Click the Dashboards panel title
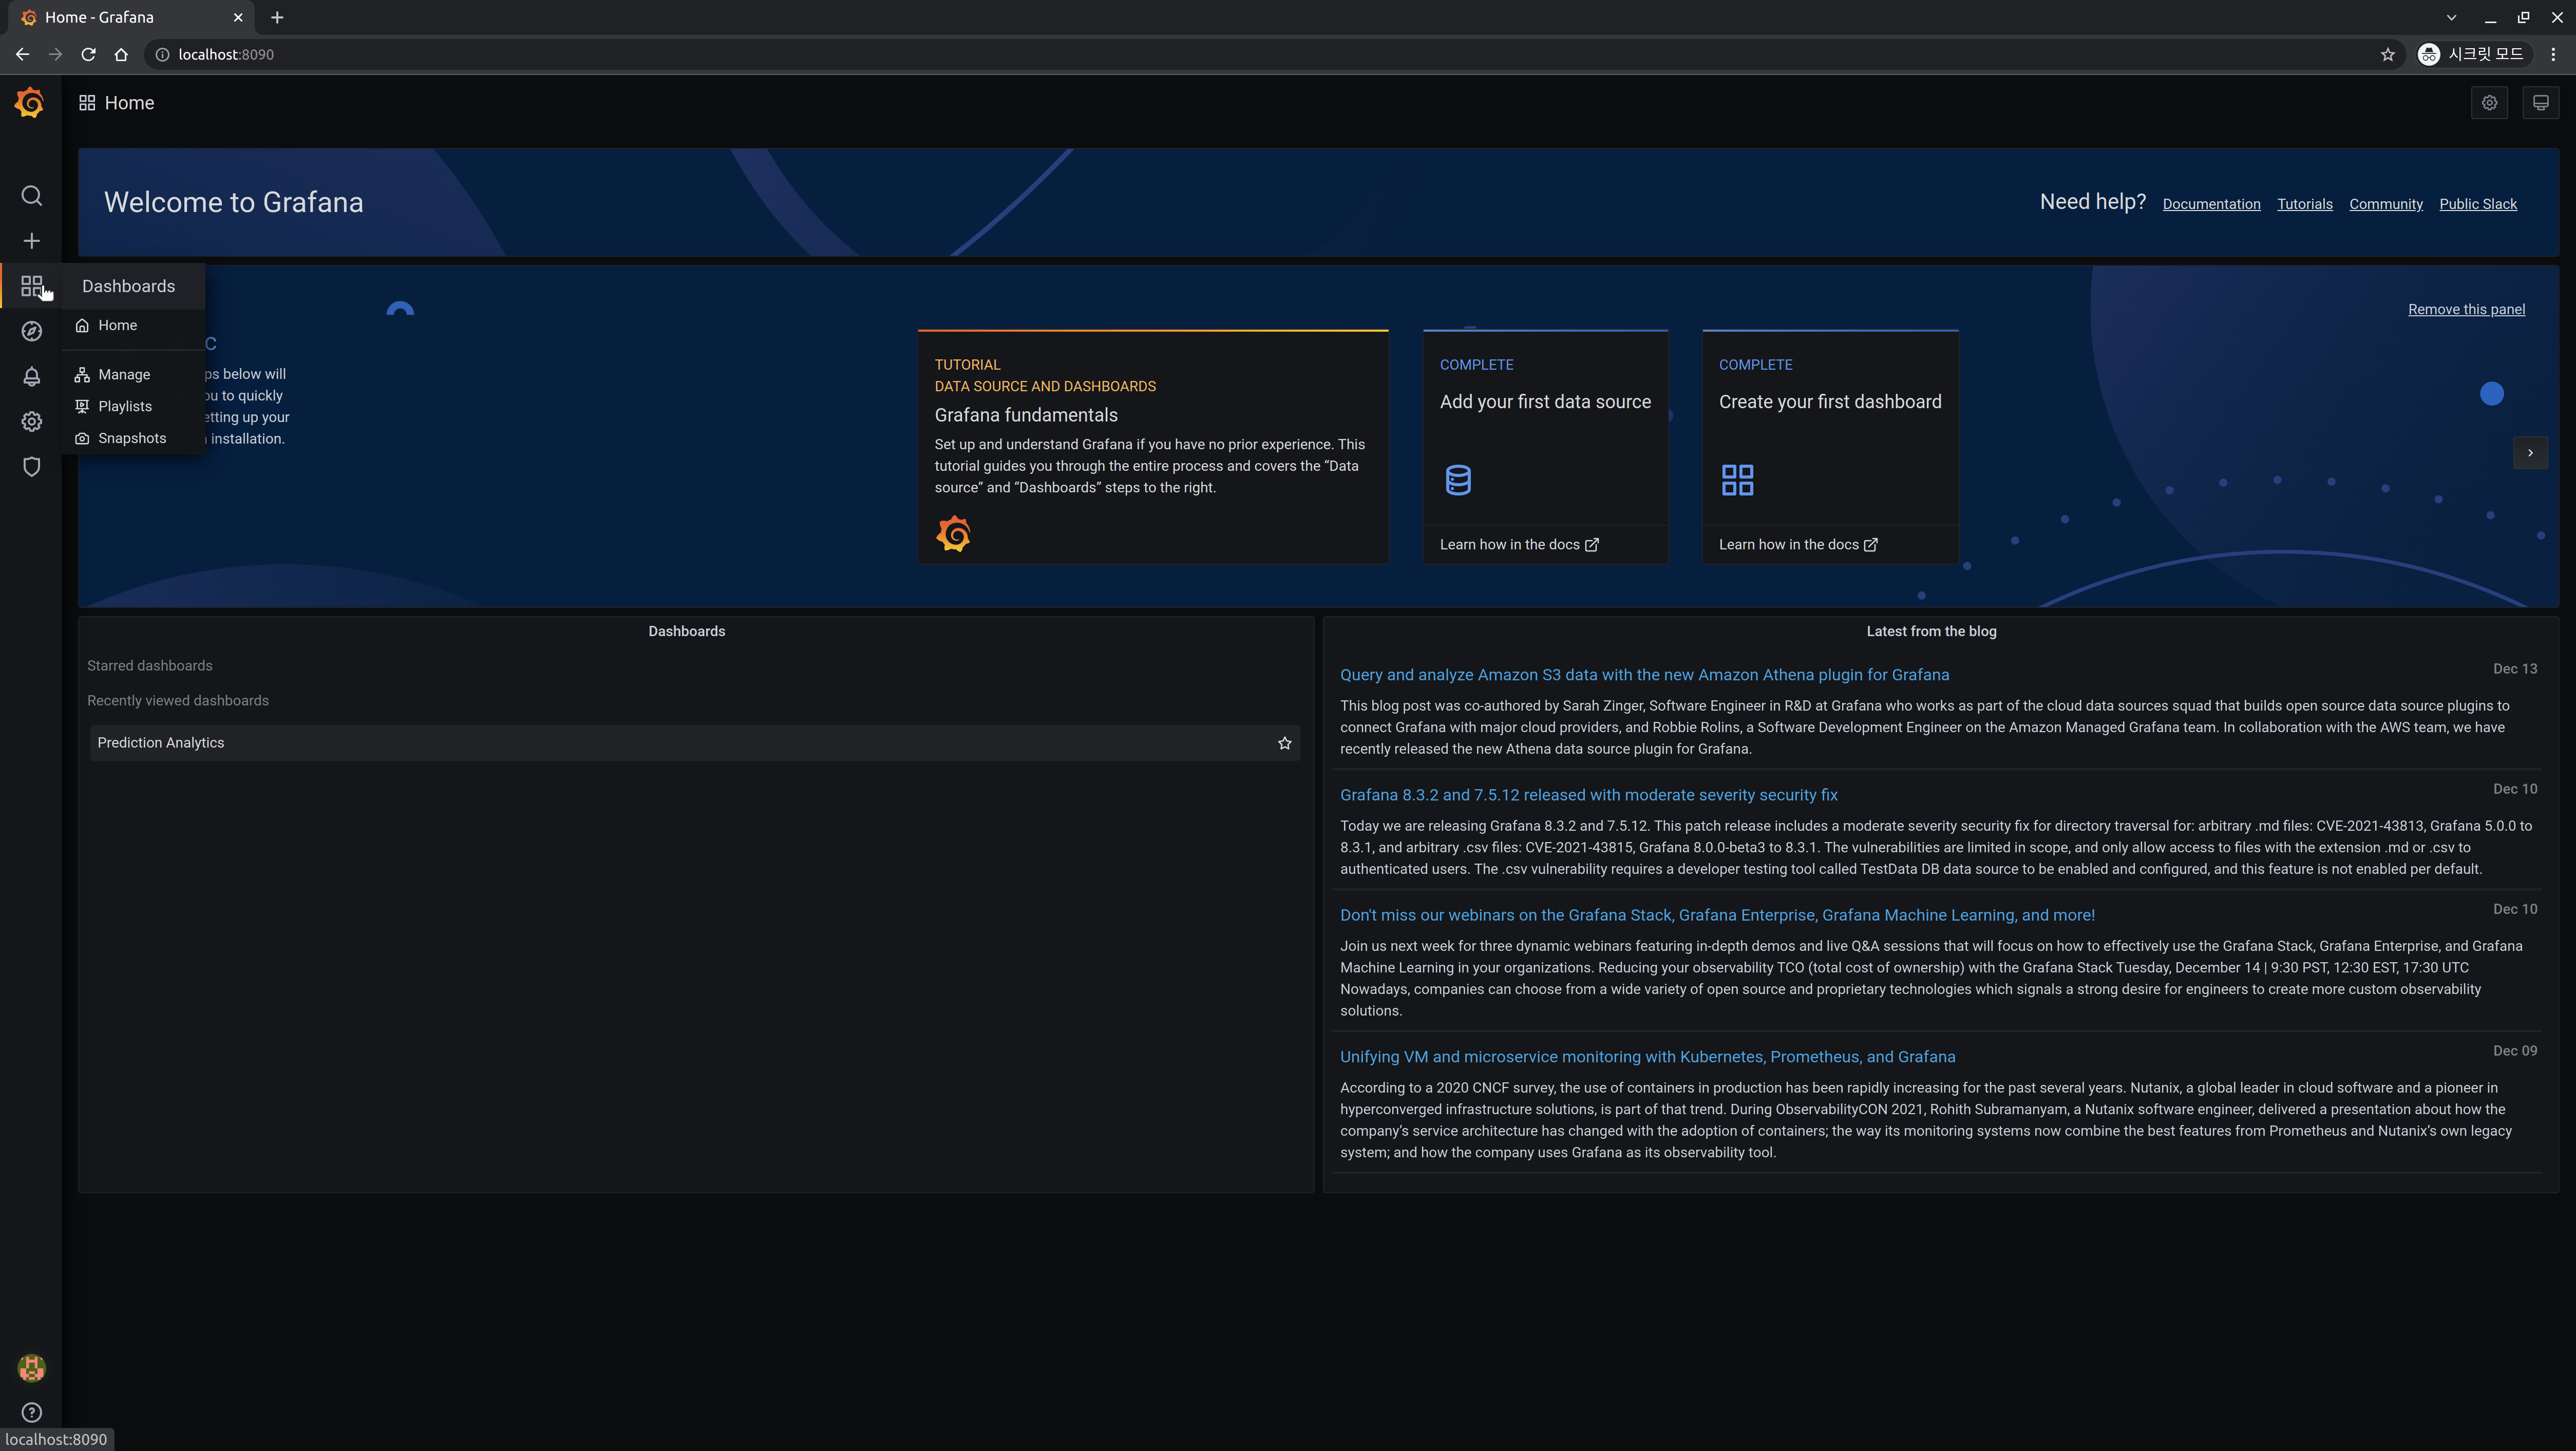 coord(686,631)
